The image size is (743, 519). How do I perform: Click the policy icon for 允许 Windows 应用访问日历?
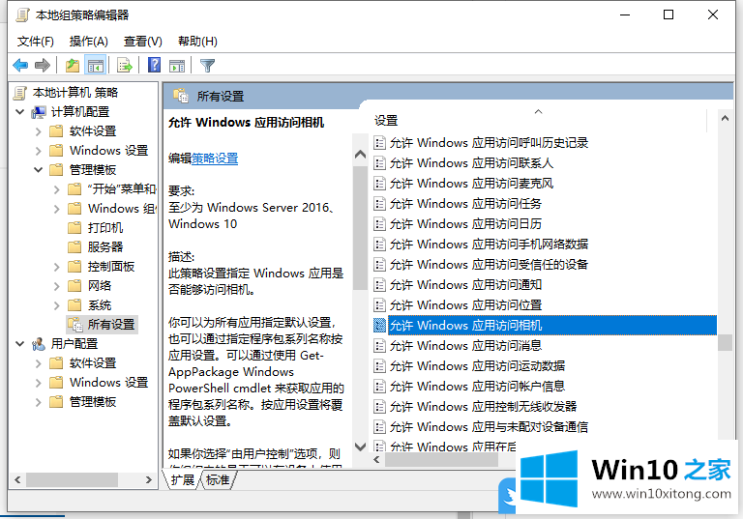pos(379,223)
